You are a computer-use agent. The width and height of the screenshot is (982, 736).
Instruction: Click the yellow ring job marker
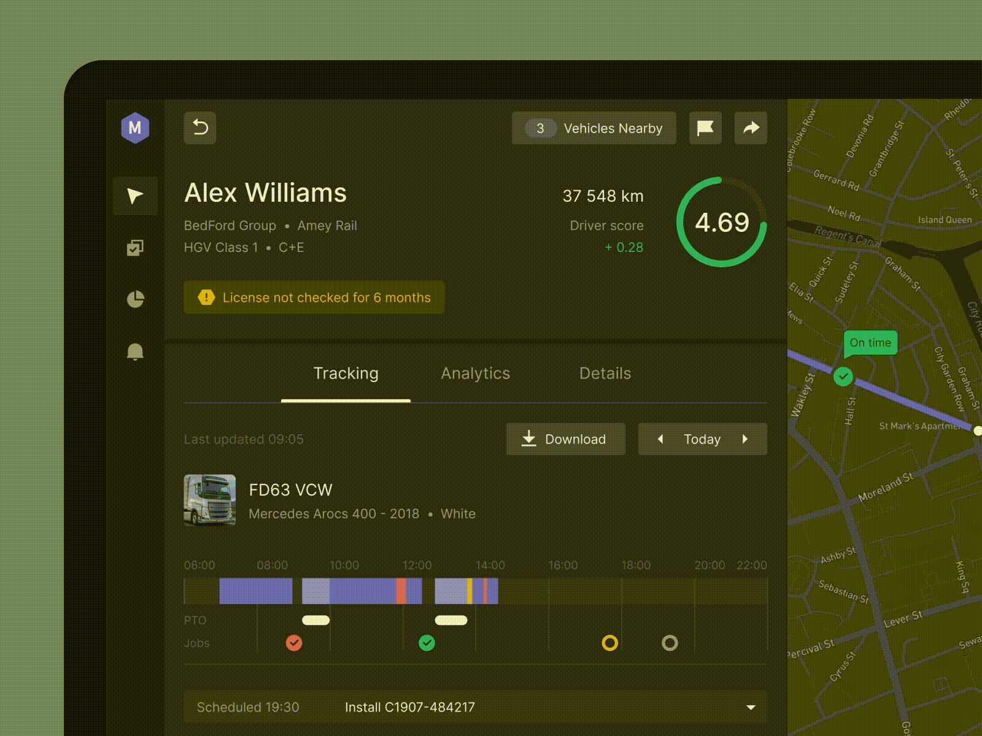pyautogui.click(x=609, y=643)
